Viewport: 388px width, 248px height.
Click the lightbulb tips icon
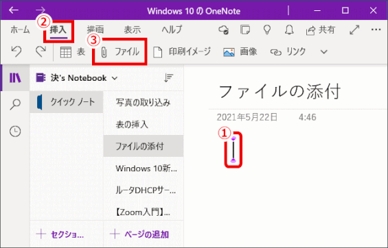tap(267, 30)
